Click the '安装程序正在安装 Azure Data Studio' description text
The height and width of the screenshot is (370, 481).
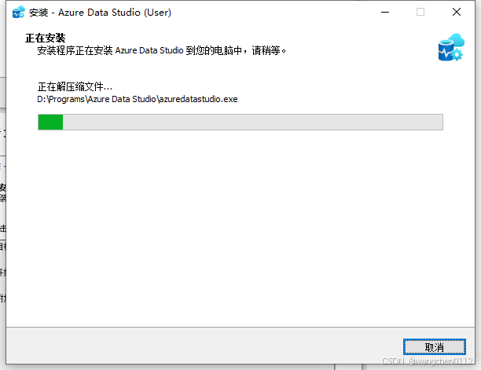(x=162, y=50)
